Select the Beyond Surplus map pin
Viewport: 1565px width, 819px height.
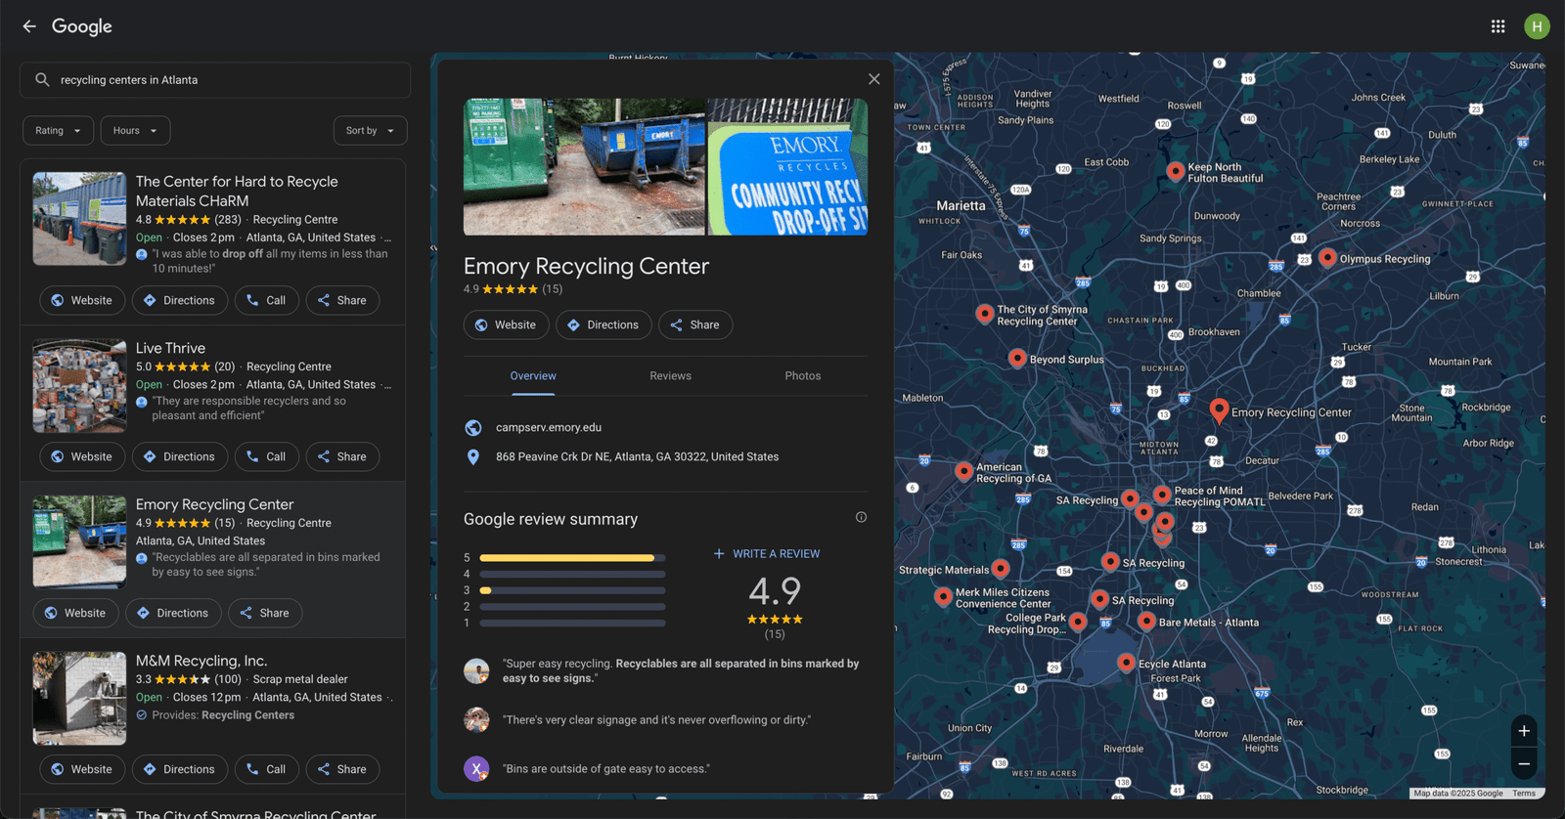[x=1017, y=359]
